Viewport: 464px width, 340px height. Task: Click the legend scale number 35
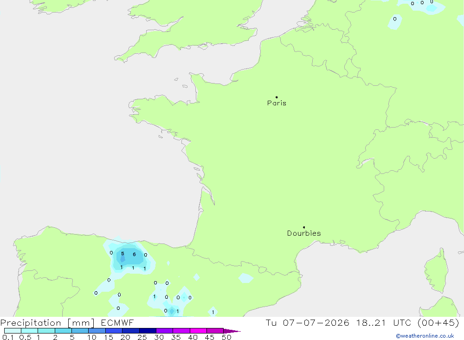click(x=176, y=337)
